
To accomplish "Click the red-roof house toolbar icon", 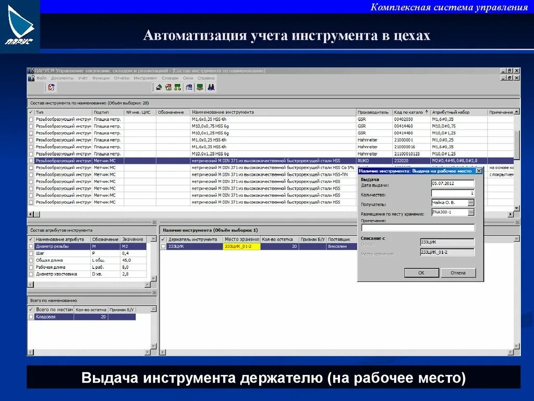I will point(168,88).
